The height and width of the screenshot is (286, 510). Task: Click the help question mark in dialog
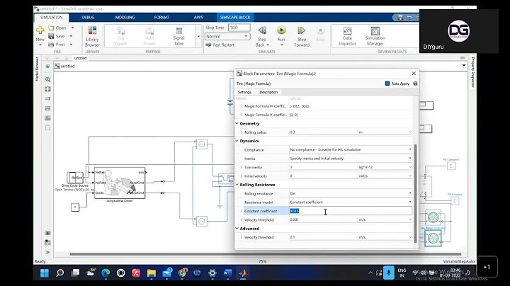tap(415, 84)
